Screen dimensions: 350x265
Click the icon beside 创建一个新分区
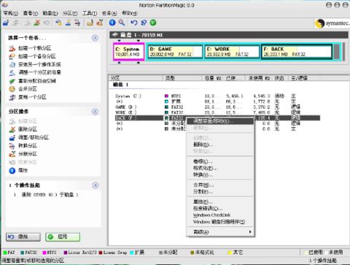(12, 48)
